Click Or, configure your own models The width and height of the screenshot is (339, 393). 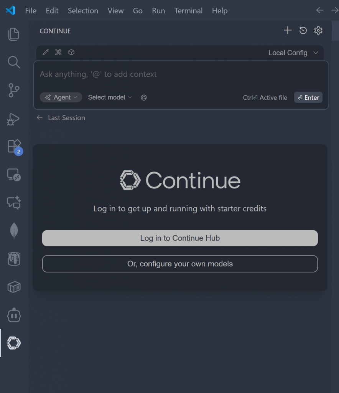pyautogui.click(x=180, y=264)
